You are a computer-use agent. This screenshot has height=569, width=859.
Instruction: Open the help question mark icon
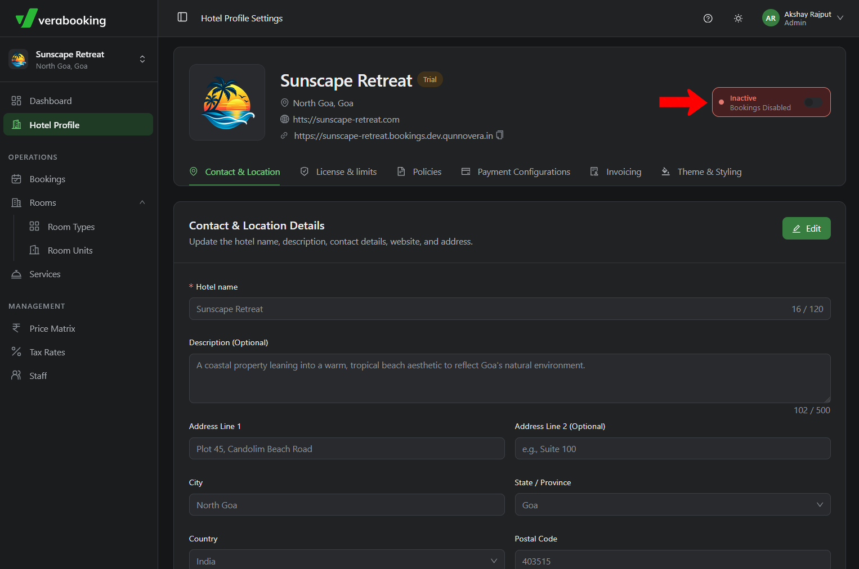(x=708, y=19)
